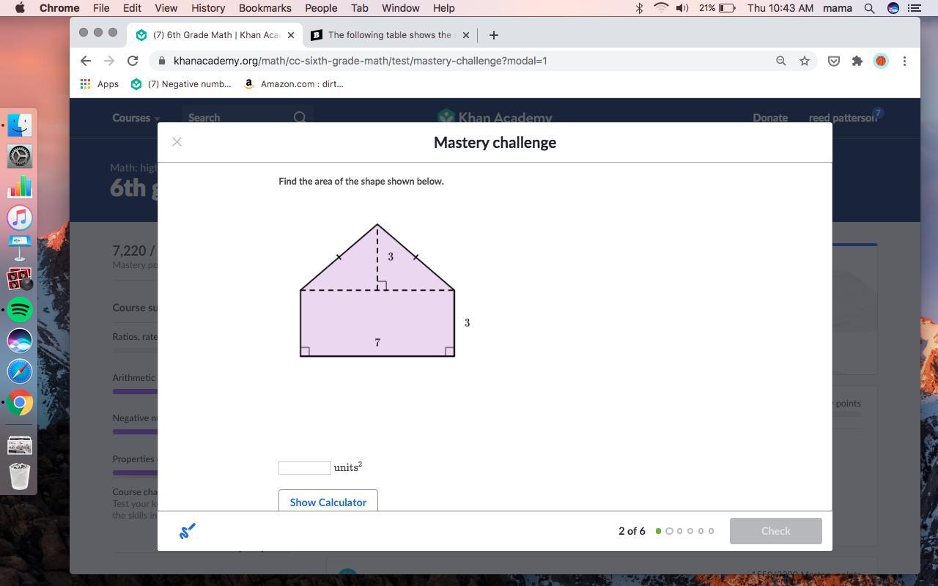Go forward one page in Chrome
The image size is (938, 586).
(109, 61)
